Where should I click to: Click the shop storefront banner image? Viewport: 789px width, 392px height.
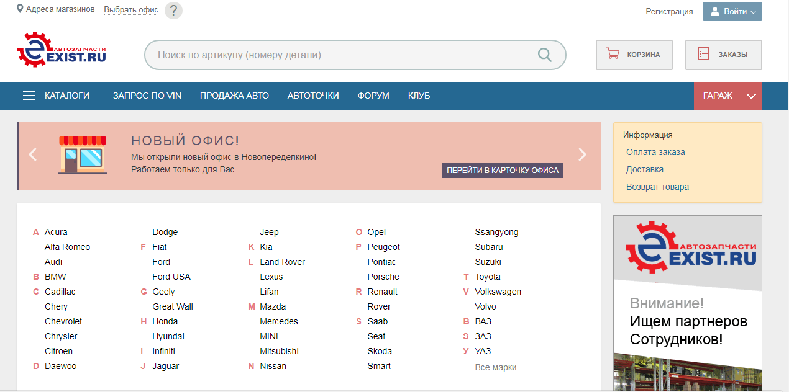83,154
